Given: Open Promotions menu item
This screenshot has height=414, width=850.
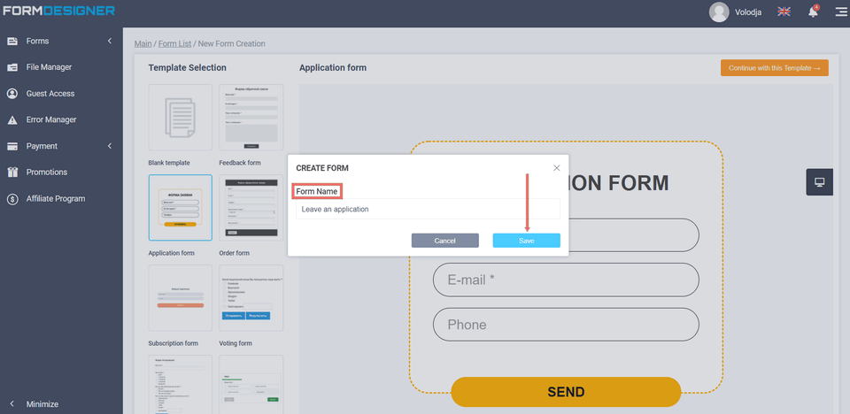Looking at the screenshot, I should click(x=47, y=172).
